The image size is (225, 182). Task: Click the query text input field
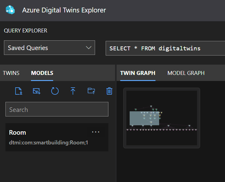[x=165, y=48]
